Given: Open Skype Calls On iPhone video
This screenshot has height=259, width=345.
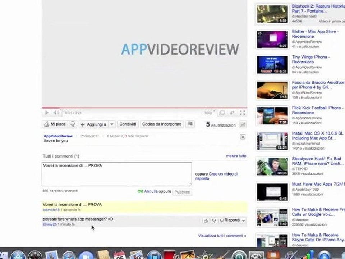Looking at the screenshot, I should (318, 237).
